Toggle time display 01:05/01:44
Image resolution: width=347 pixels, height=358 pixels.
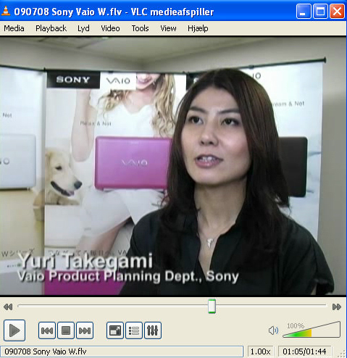tap(304, 351)
